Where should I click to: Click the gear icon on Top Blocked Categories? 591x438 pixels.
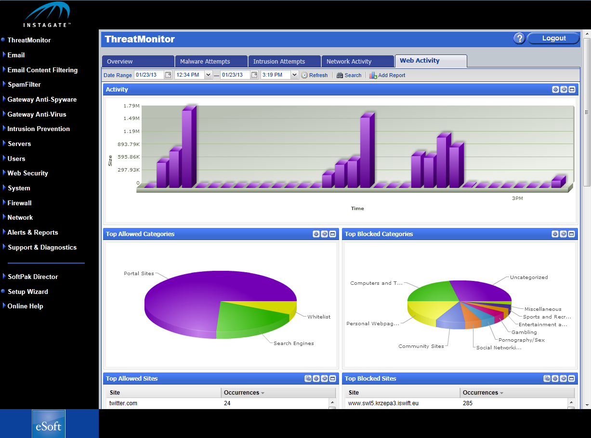[555, 234]
